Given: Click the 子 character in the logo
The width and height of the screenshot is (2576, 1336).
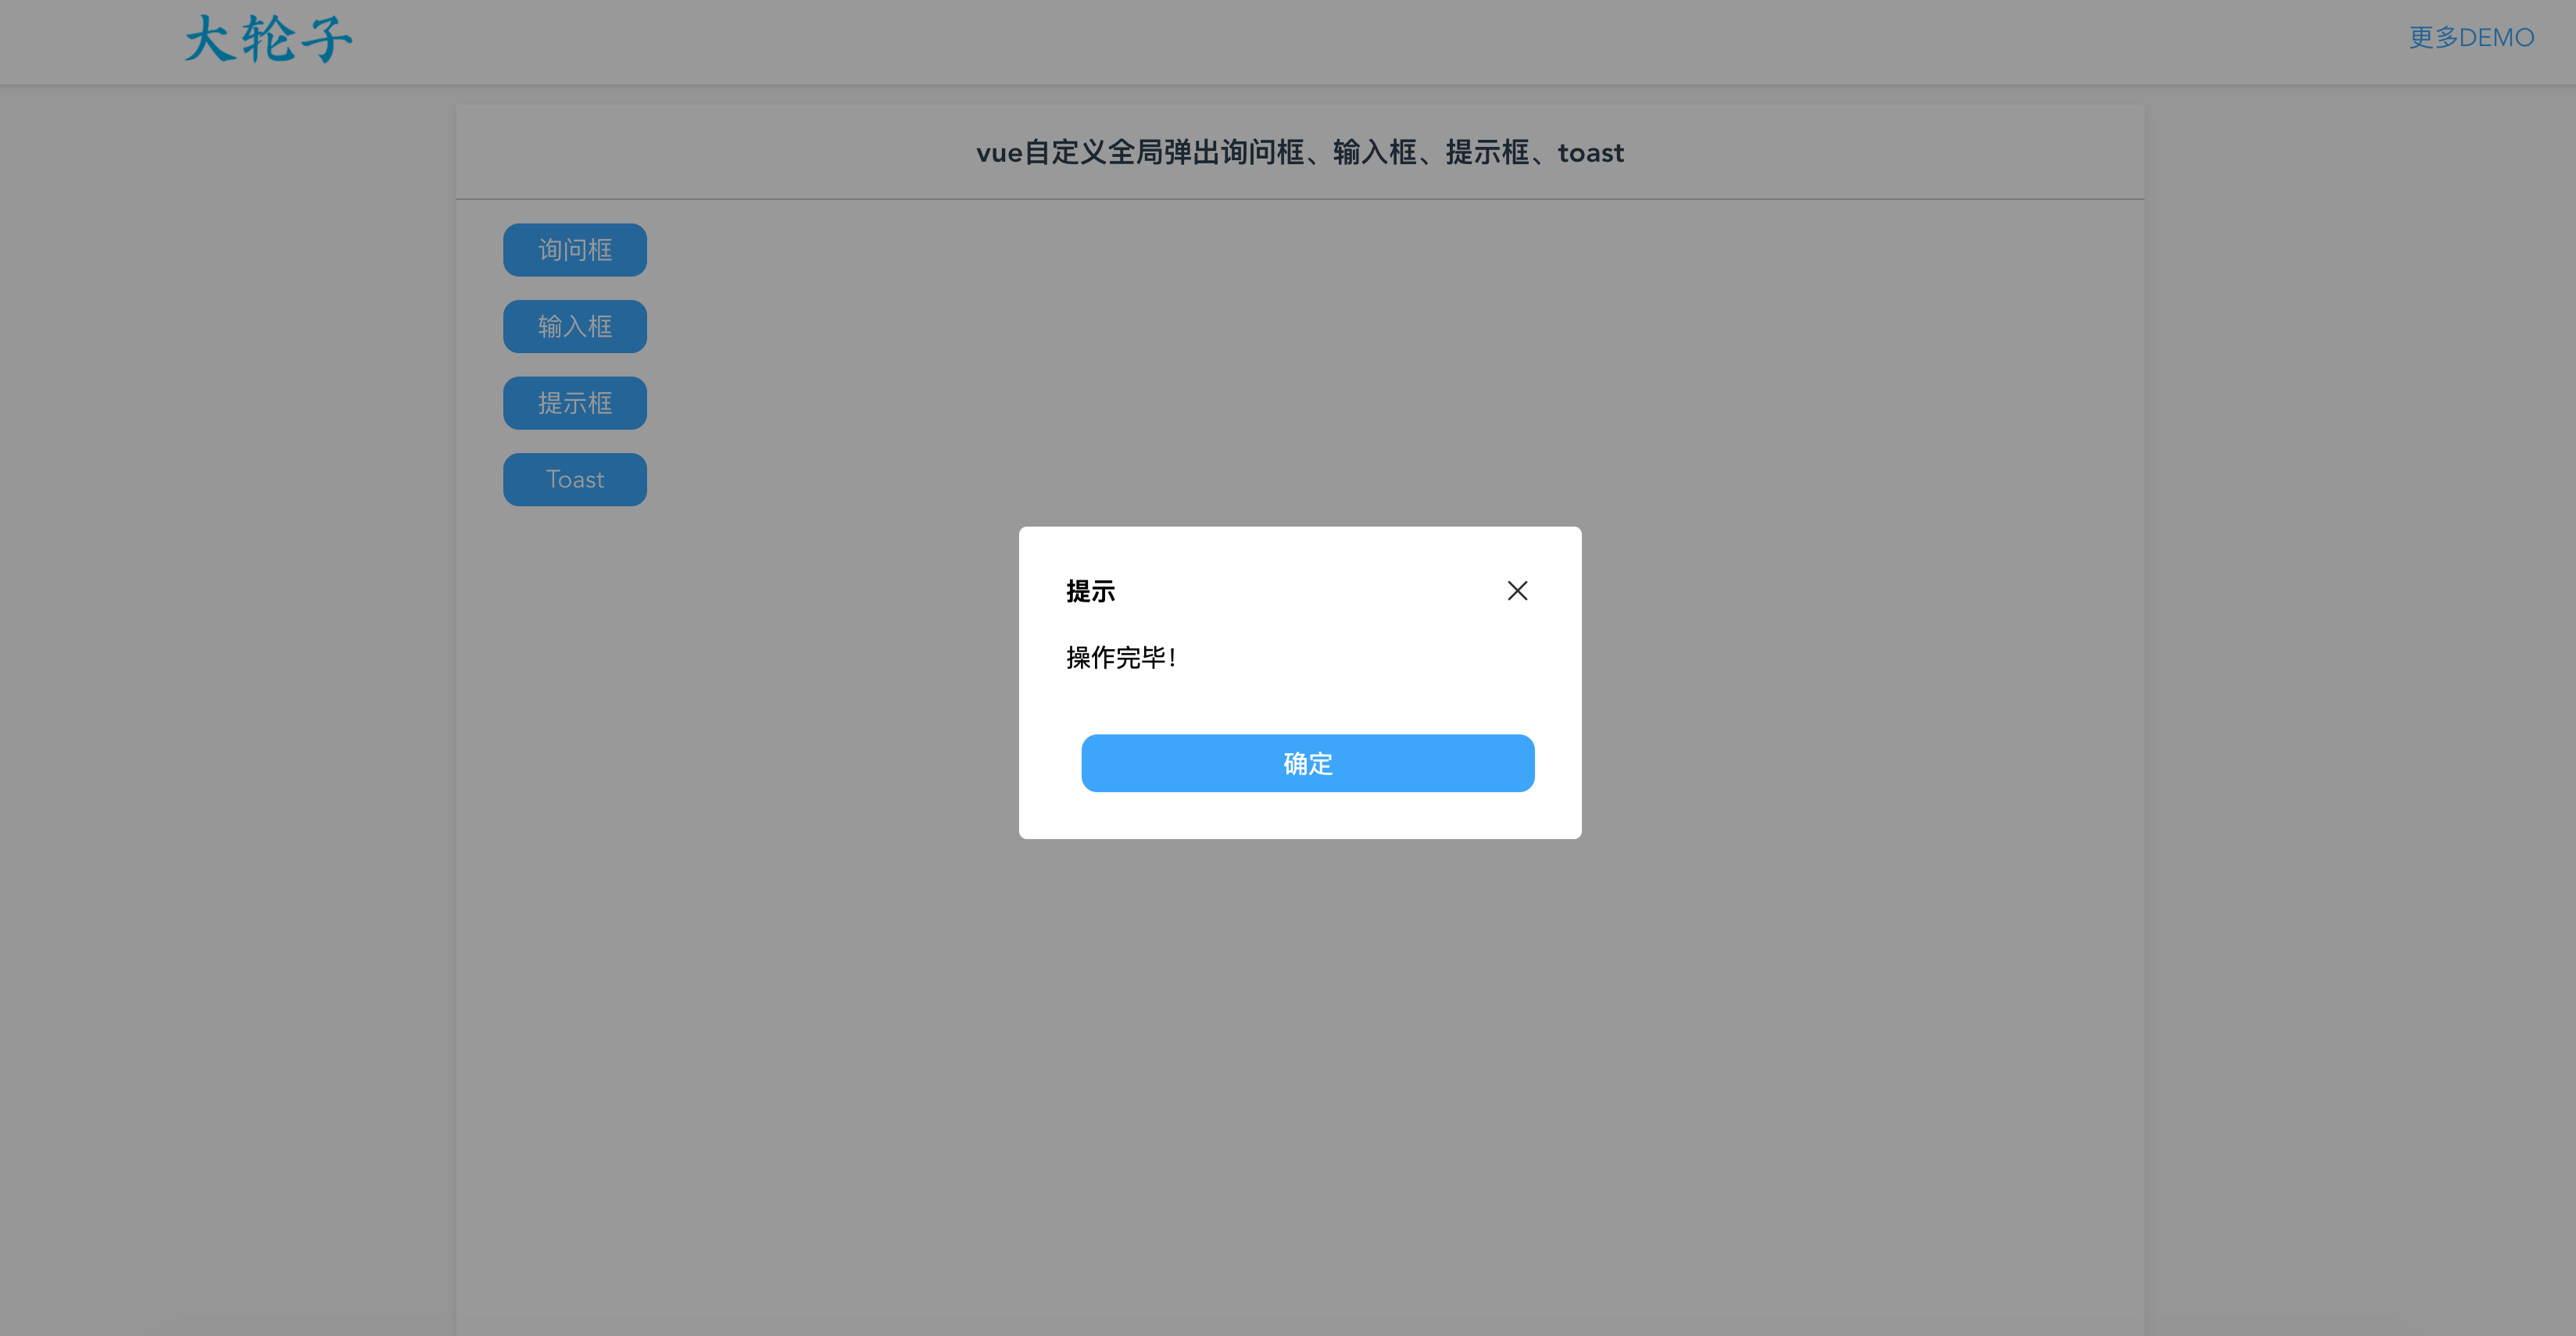Looking at the screenshot, I should point(325,40).
